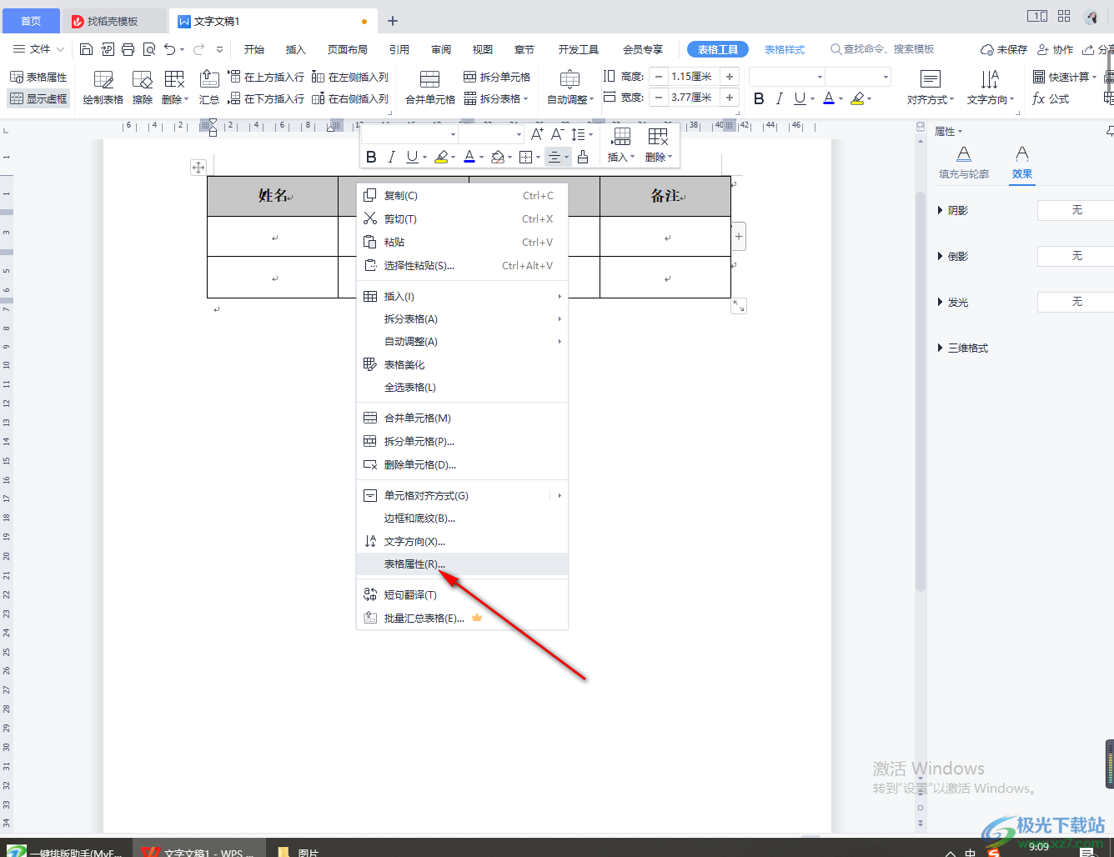The image size is (1114, 857).
Task: Open the 找稻壳模板 tab
Action: (x=113, y=21)
